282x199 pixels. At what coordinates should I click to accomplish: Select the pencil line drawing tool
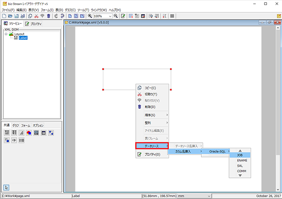pyautogui.click(x=21, y=133)
